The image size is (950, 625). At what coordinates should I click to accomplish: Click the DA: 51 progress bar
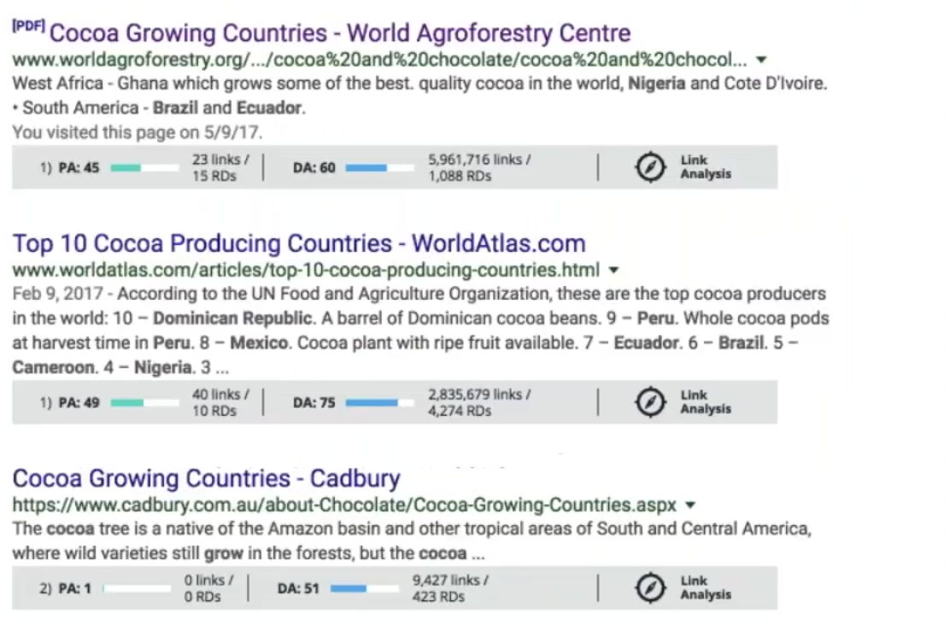tap(364, 588)
